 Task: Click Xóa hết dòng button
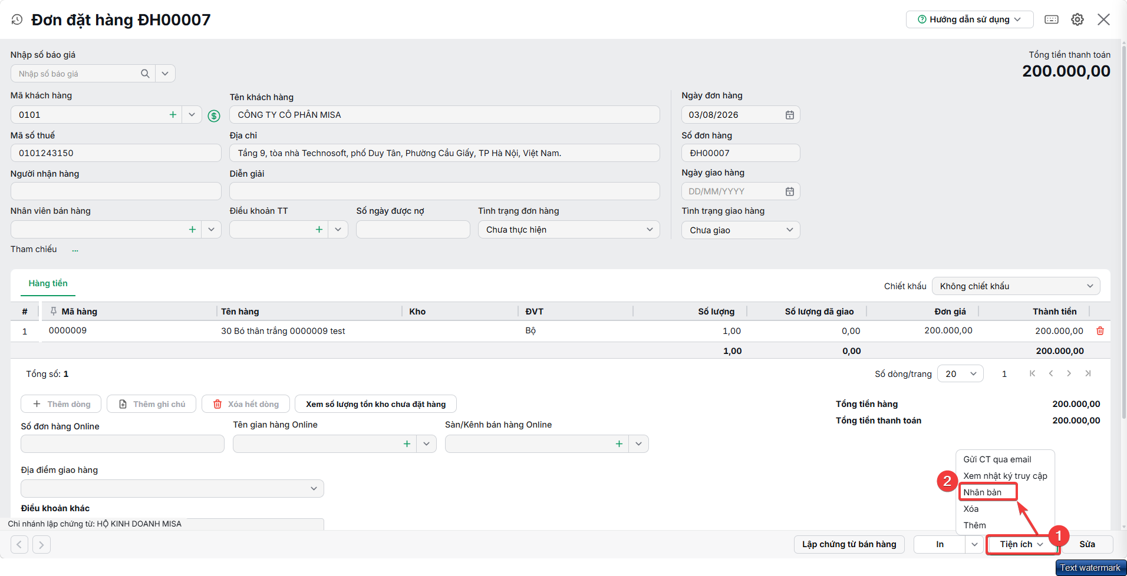245,404
